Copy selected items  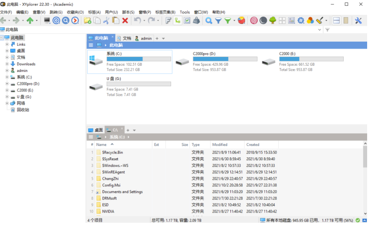97,20
